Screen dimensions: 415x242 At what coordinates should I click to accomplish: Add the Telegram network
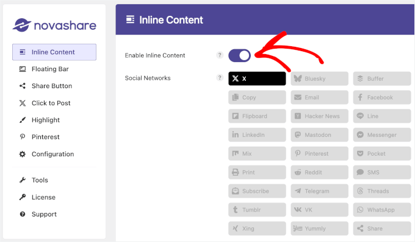coord(319,191)
